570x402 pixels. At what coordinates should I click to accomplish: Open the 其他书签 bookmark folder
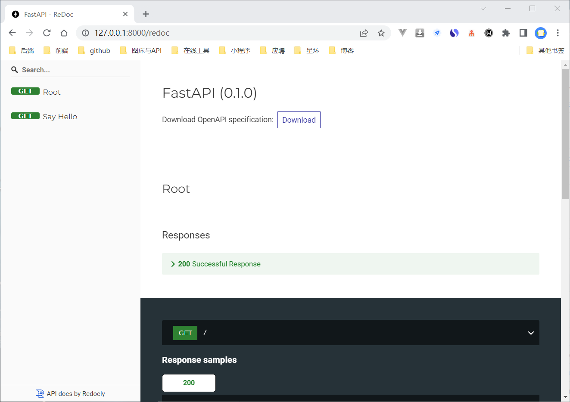(545, 50)
